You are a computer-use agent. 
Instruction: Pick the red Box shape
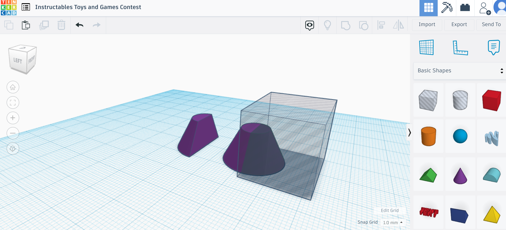tap(492, 100)
